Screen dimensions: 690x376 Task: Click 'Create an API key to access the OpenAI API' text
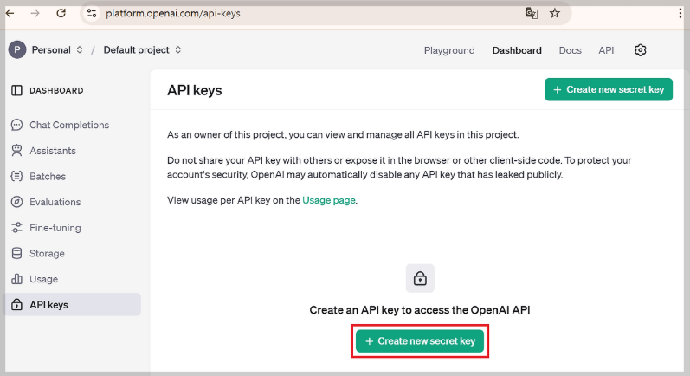pyautogui.click(x=420, y=310)
